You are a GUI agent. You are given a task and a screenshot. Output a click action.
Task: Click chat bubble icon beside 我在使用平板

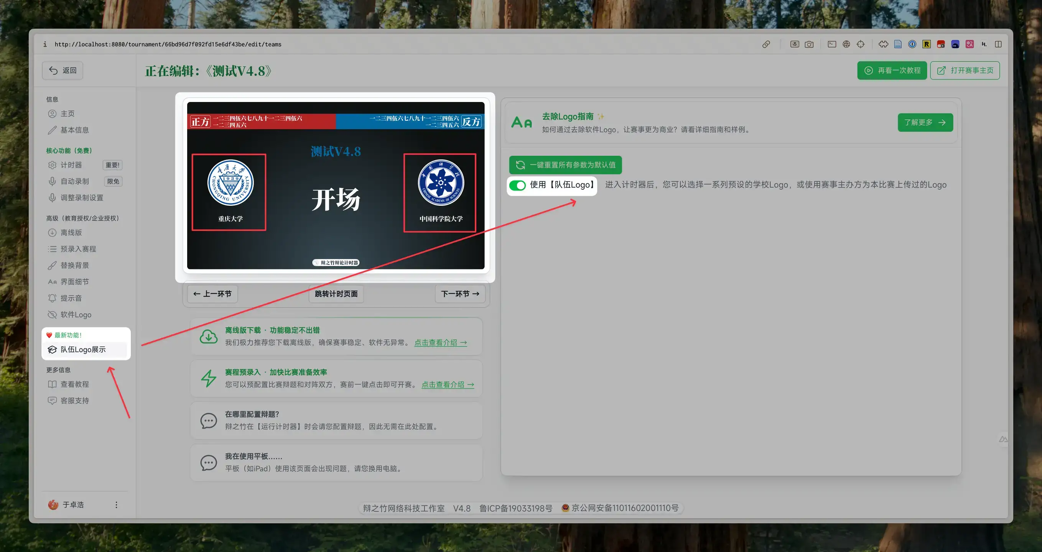pos(209,463)
